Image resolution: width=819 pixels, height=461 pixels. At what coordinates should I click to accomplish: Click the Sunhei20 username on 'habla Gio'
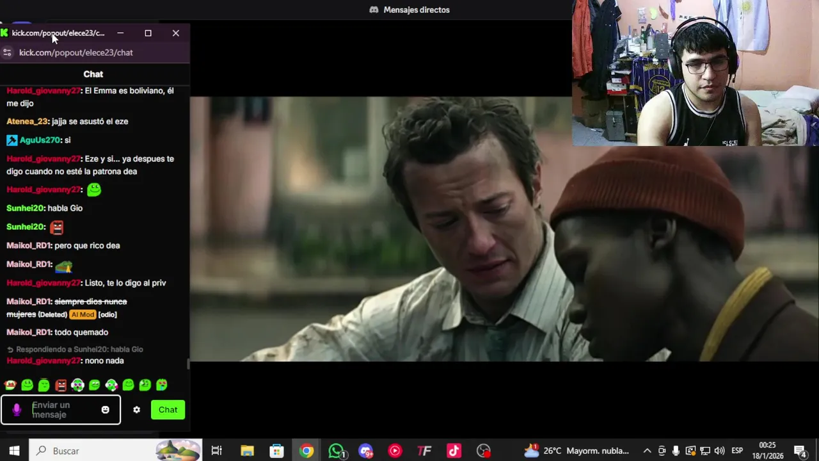pyautogui.click(x=26, y=208)
